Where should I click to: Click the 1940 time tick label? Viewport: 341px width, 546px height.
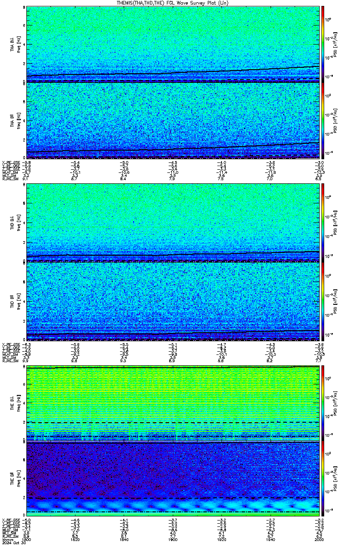tap(271, 540)
